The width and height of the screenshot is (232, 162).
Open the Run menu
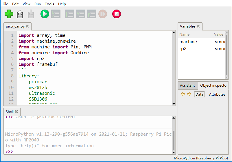[38, 4]
